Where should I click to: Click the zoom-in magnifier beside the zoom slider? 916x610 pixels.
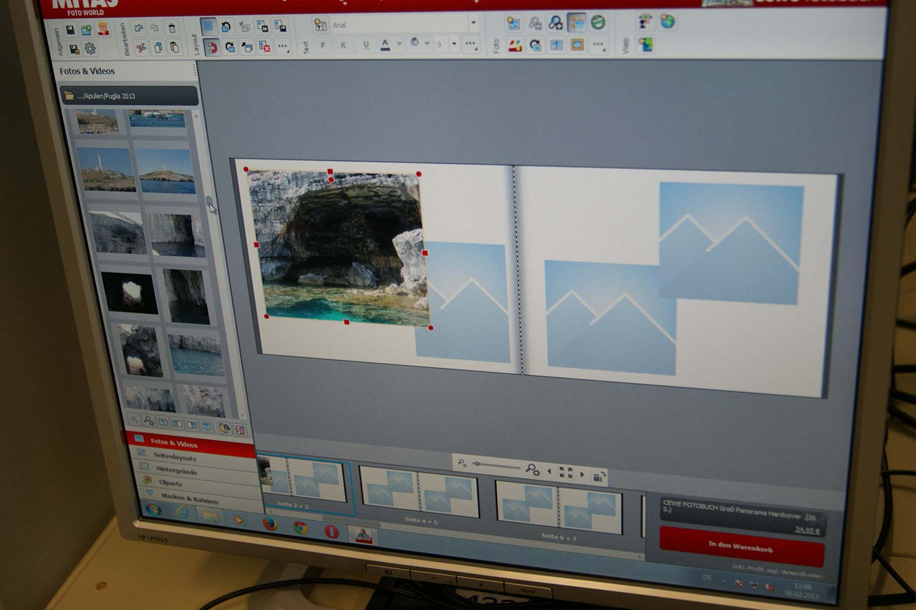click(532, 469)
